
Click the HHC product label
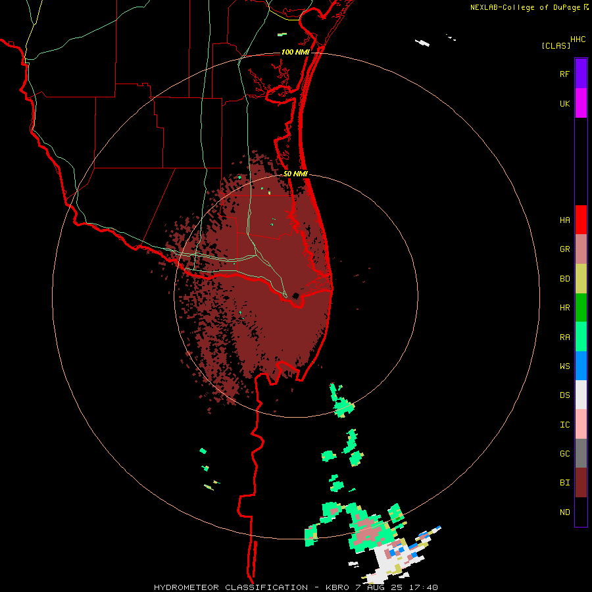click(x=578, y=39)
